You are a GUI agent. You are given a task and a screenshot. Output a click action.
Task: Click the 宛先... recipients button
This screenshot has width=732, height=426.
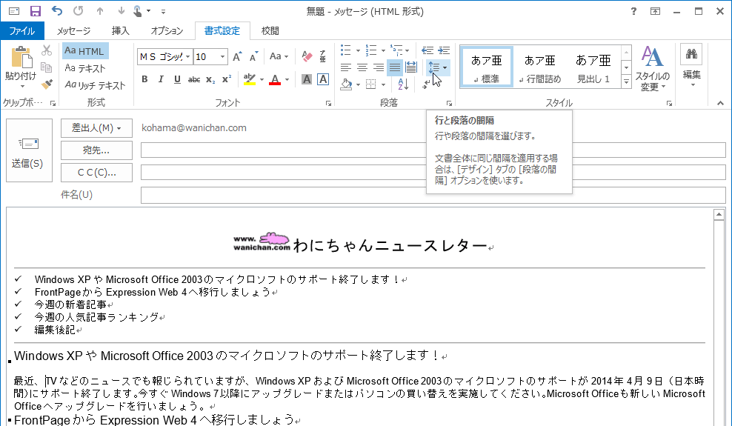click(96, 150)
